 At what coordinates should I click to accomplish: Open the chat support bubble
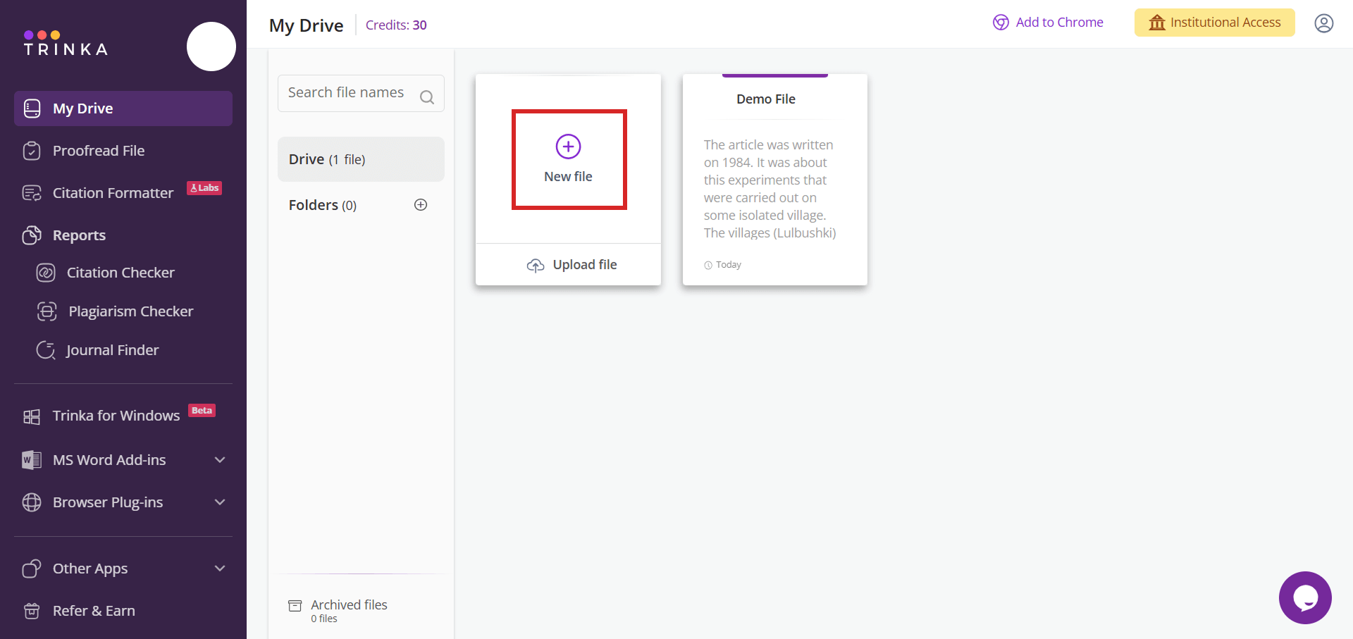tap(1305, 597)
